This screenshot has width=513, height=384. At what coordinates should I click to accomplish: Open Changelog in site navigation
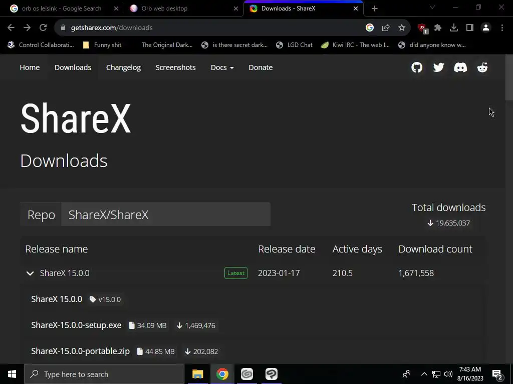point(123,67)
